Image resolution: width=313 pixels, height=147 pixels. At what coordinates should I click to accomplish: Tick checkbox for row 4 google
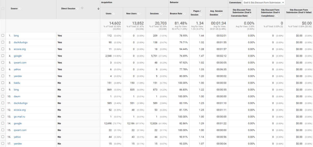tap(3, 56)
